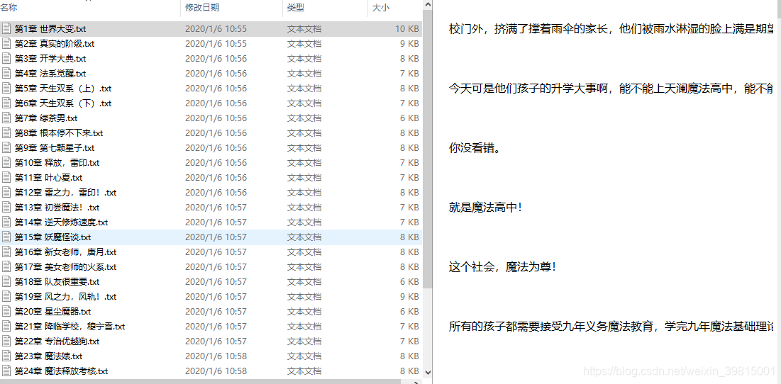Select file name 第21章 降临学校，穆宁雪.txt
781x384 pixels.
point(70,327)
